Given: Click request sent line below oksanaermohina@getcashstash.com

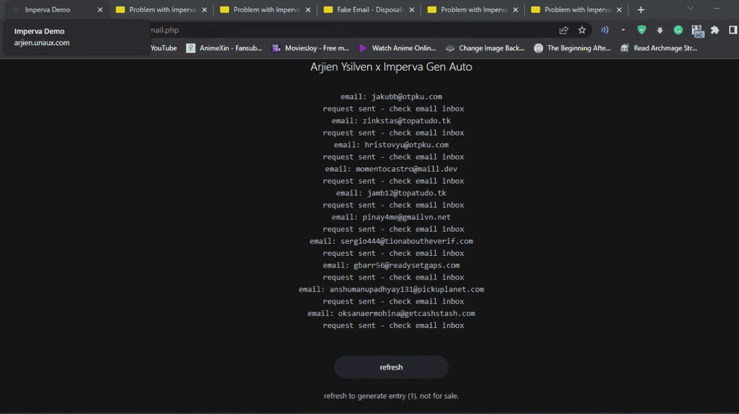Looking at the screenshot, I should [394, 326].
